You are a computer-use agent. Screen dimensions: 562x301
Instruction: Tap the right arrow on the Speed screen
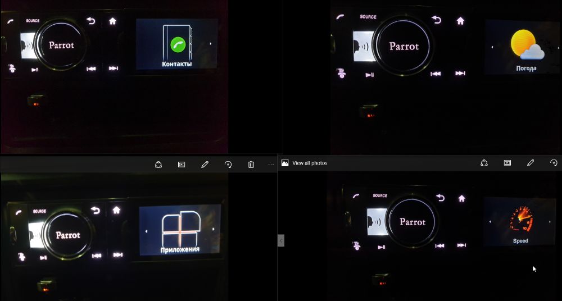click(550, 222)
